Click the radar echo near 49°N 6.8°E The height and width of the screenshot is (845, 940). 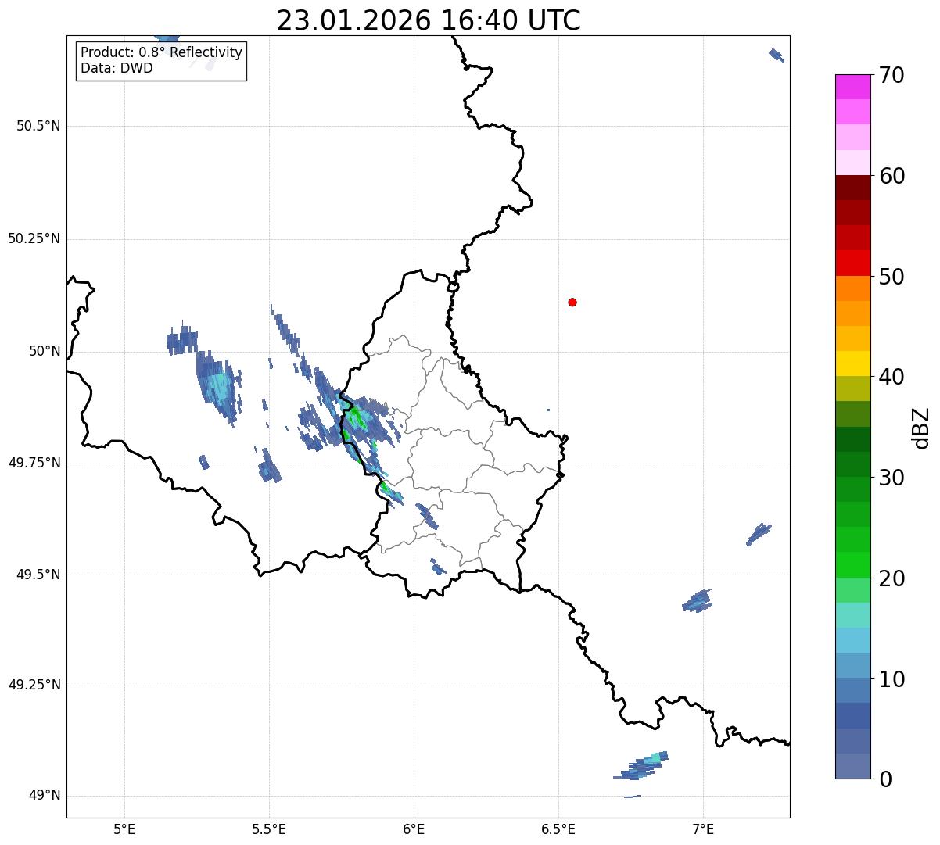point(643,766)
